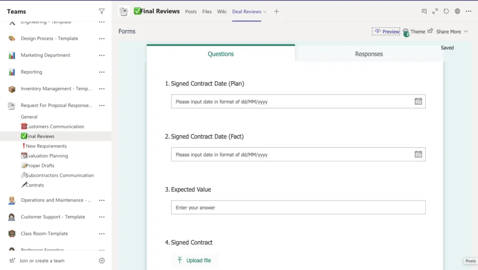
Task: Open the General channel
Action: click(x=29, y=117)
